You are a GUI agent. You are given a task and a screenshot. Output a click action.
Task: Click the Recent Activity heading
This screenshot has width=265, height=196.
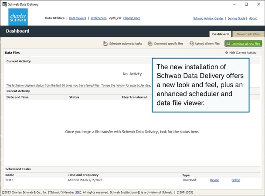(x=18, y=91)
